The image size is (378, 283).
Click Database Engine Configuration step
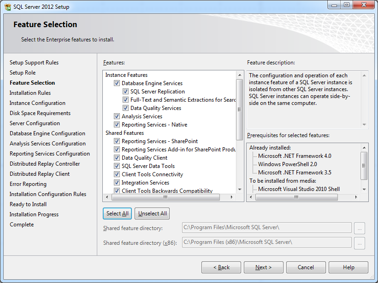coord(47,133)
